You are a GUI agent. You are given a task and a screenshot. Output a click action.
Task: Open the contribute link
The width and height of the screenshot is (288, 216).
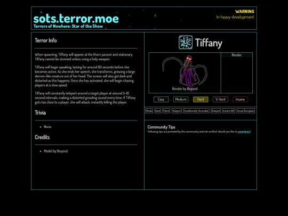pyautogui.click(x=244, y=132)
